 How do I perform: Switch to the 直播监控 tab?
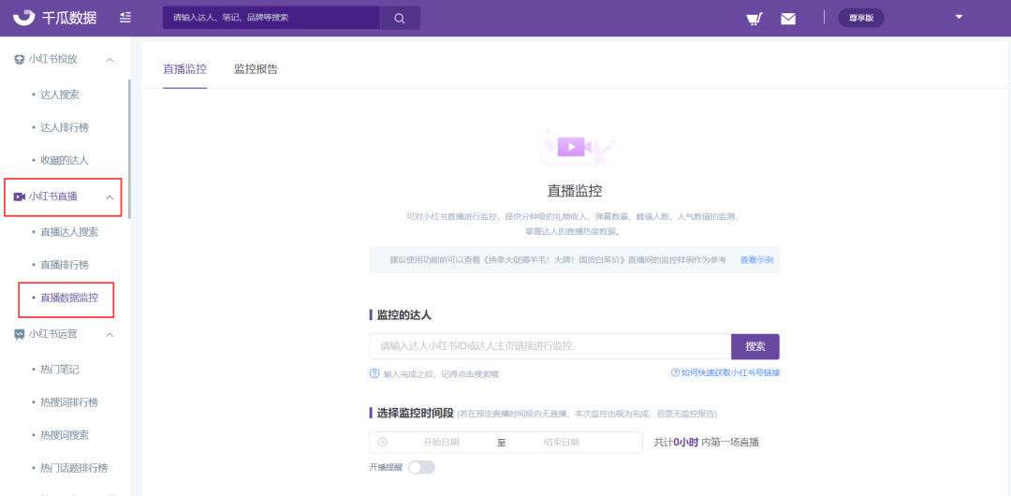pyautogui.click(x=185, y=69)
